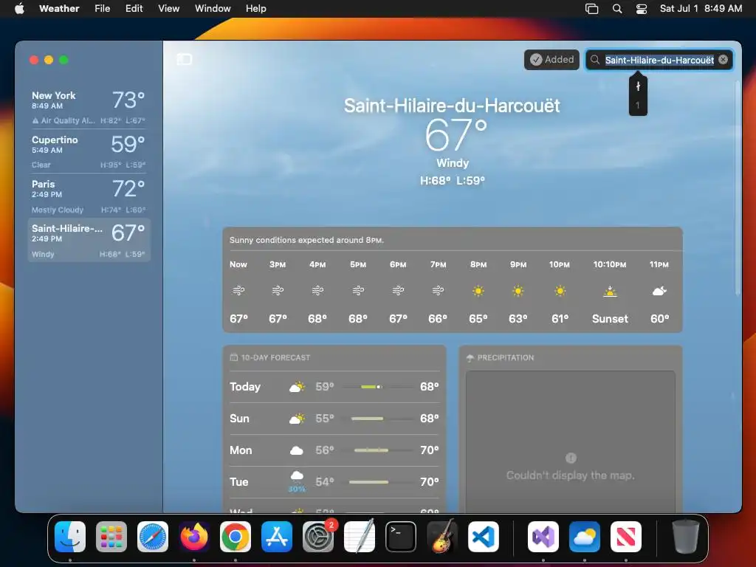Image resolution: width=756 pixels, height=567 pixels.
Task: Click the H:68° L:59° text under Windy
Action: 453,180
